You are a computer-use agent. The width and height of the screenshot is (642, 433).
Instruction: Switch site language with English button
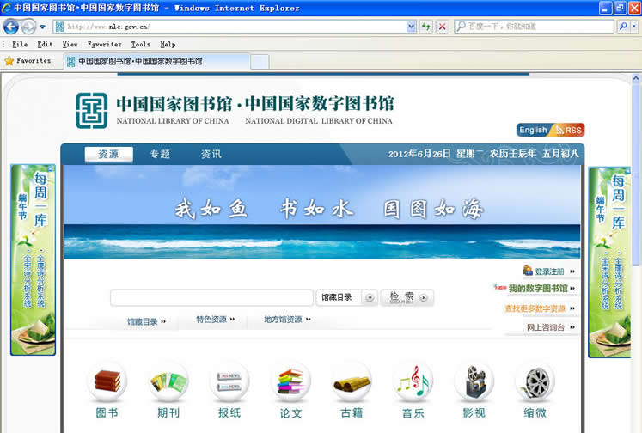[533, 130]
